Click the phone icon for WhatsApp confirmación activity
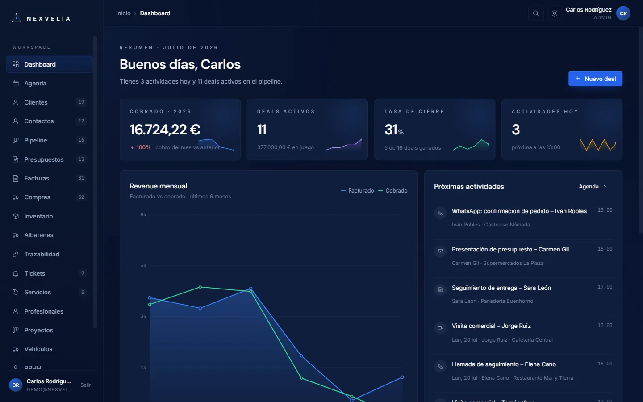The height and width of the screenshot is (402, 643). [440, 213]
